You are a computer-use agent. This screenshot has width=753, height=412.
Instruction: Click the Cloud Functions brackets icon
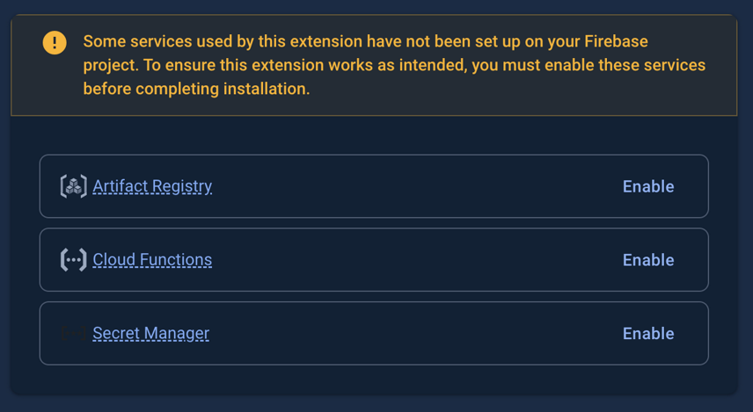pos(73,260)
